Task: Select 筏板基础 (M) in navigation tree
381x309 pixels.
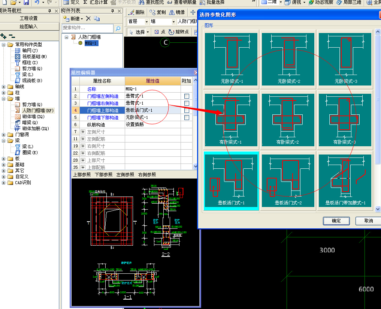Action: (34, 57)
